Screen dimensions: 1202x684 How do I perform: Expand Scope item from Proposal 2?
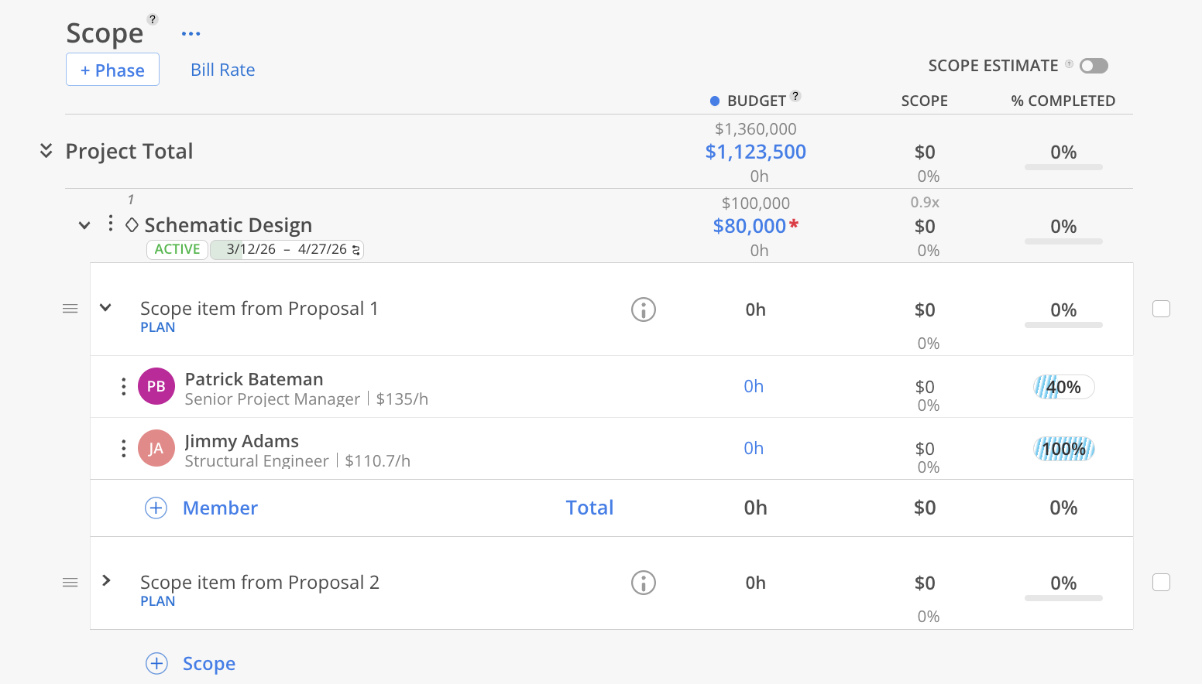coord(106,580)
